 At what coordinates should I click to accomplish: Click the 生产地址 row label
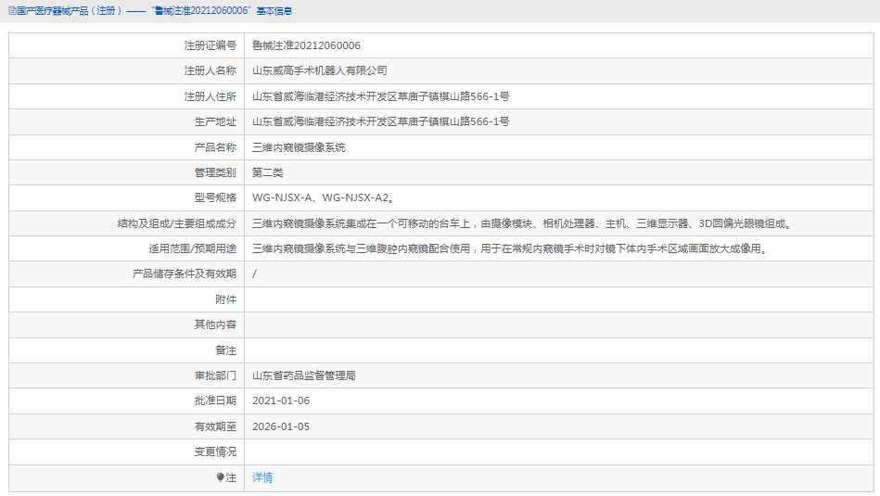215,121
